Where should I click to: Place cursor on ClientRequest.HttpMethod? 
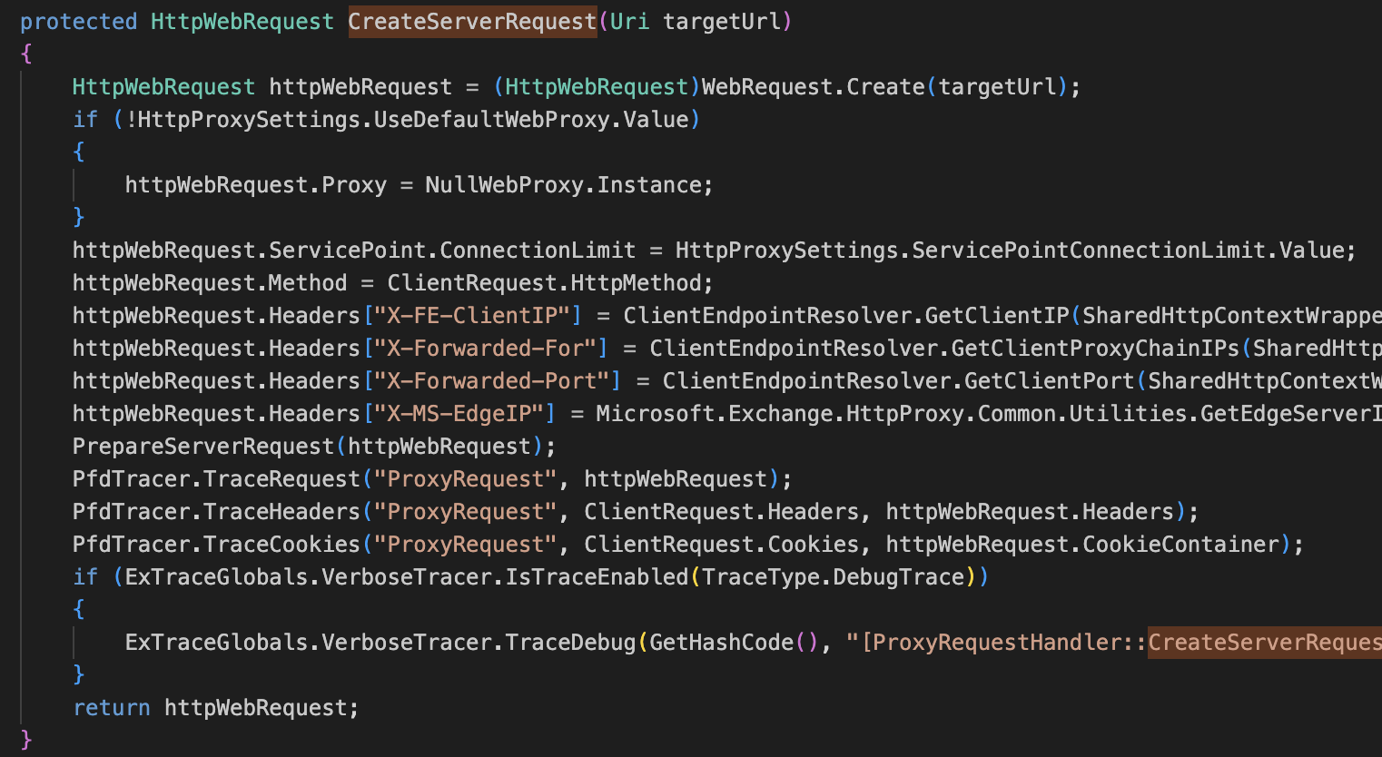coord(549,283)
